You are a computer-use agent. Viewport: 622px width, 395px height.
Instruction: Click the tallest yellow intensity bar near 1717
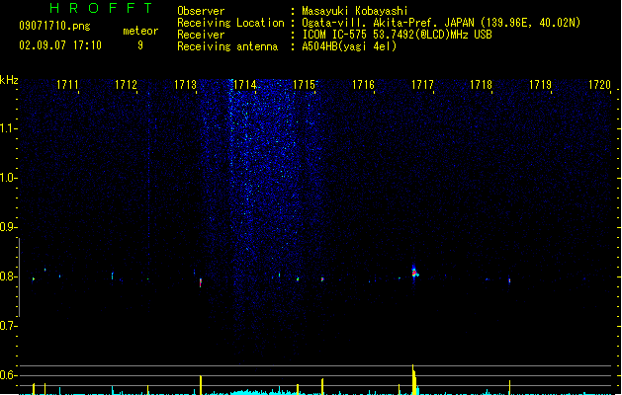coord(413,379)
